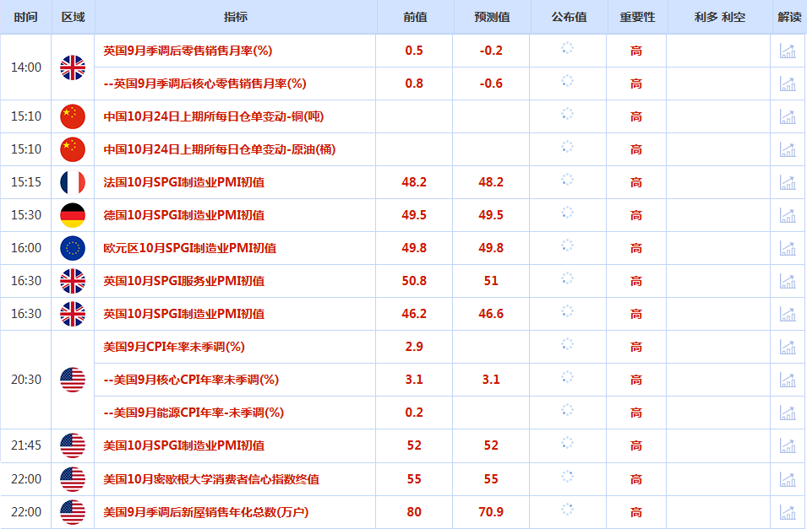The height and width of the screenshot is (529, 807).
Task: Click the 指标 column header
Action: pos(236,17)
